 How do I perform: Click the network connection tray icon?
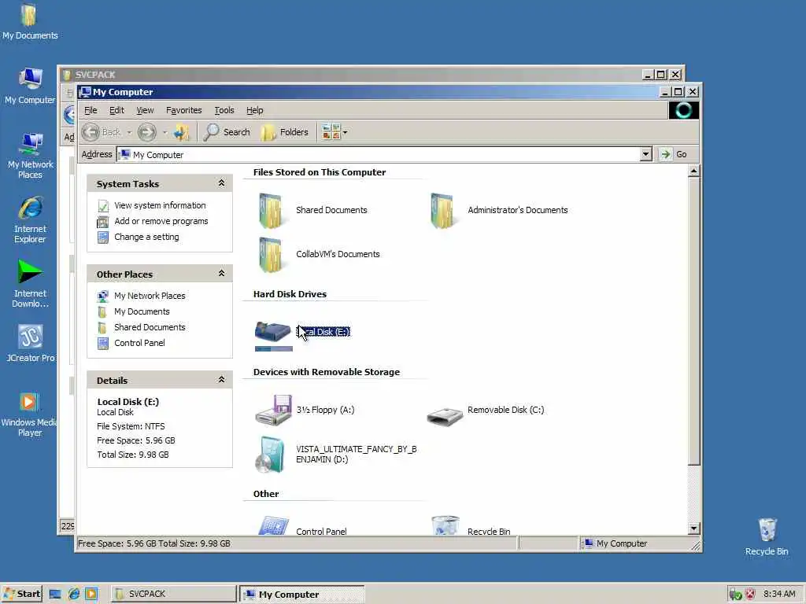click(x=735, y=595)
